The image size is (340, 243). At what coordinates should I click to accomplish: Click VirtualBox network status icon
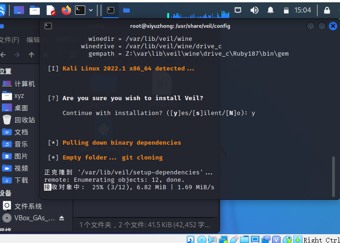coord(223,240)
